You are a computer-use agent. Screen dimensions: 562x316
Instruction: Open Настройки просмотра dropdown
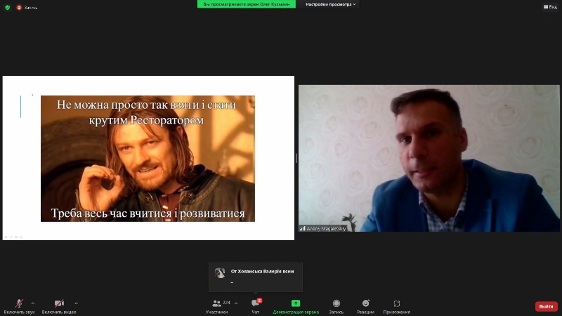pyautogui.click(x=330, y=4)
